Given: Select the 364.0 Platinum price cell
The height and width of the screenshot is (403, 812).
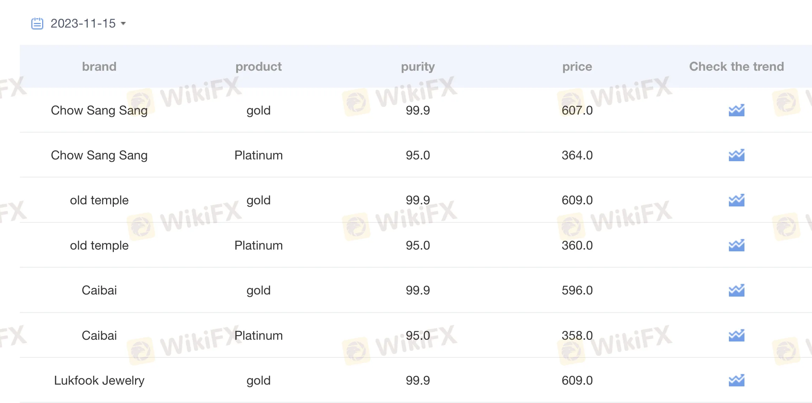Looking at the screenshot, I should point(577,155).
